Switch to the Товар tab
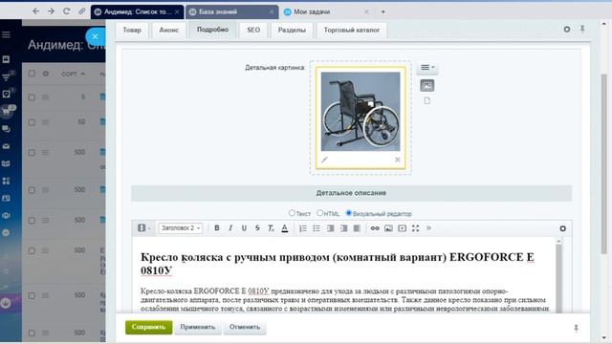 coord(132,30)
